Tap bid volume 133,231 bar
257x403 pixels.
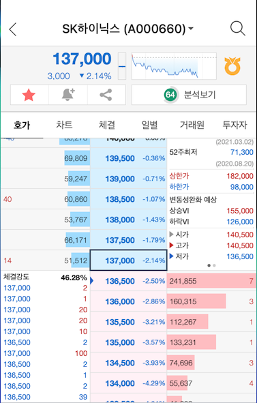(x=192, y=342)
